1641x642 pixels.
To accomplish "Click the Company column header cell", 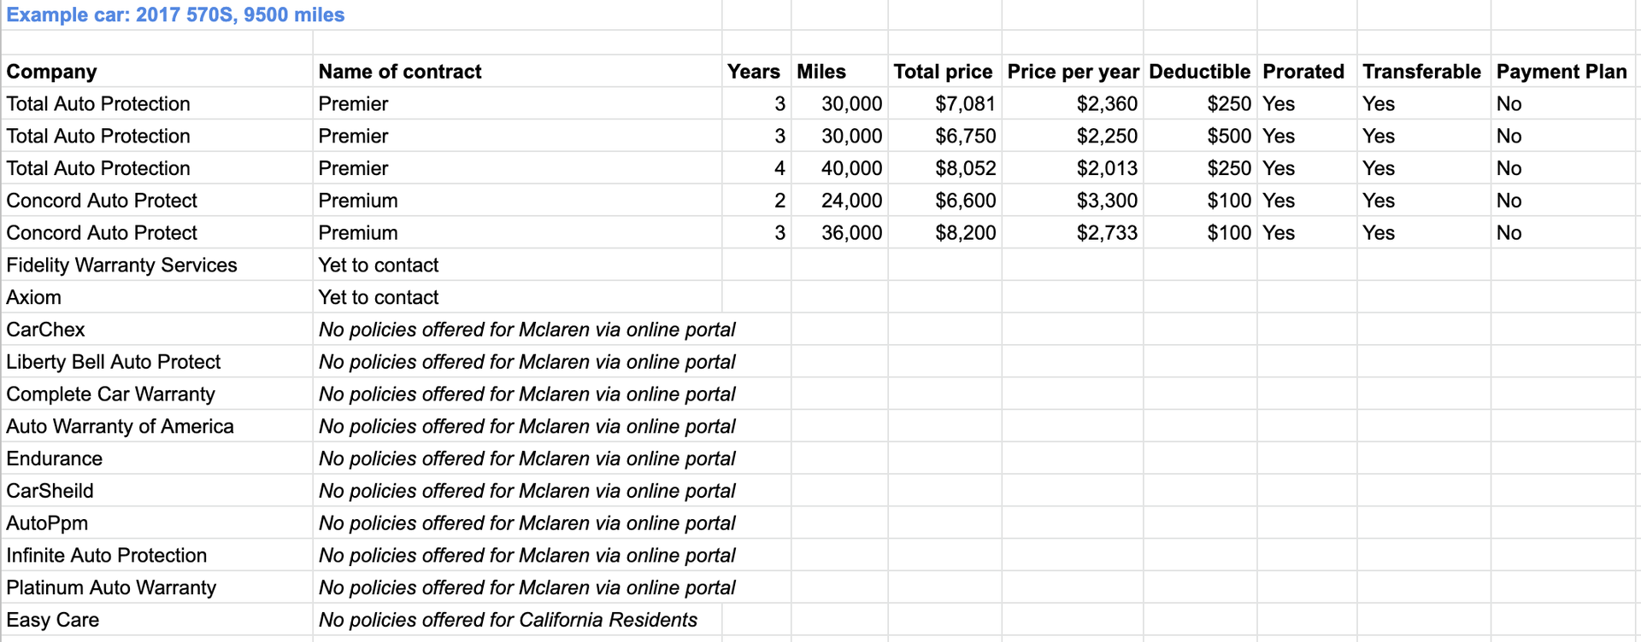I will click(157, 72).
